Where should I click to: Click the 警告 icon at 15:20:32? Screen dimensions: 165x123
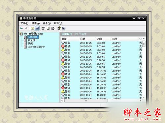[63, 91]
